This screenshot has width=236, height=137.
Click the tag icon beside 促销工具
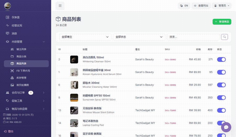pyautogui.click(x=7, y=101)
